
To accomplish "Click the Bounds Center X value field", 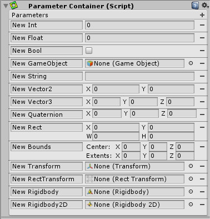I will 131,147.
